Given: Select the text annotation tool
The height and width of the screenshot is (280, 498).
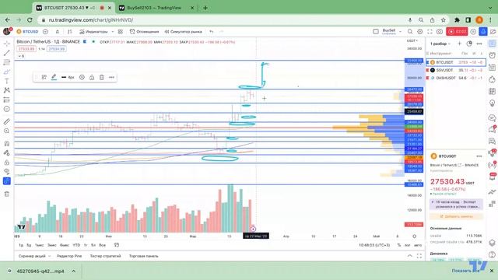Looking at the screenshot, I should click(7, 81).
